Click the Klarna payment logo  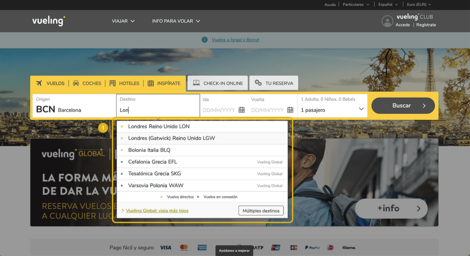click(x=349, y=248)
